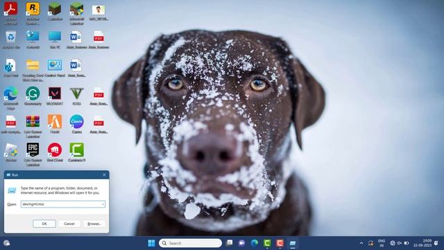
Task: Dismiss the Run dialog with Cancel
Action: pyautogui.click(x=69, y=224)
